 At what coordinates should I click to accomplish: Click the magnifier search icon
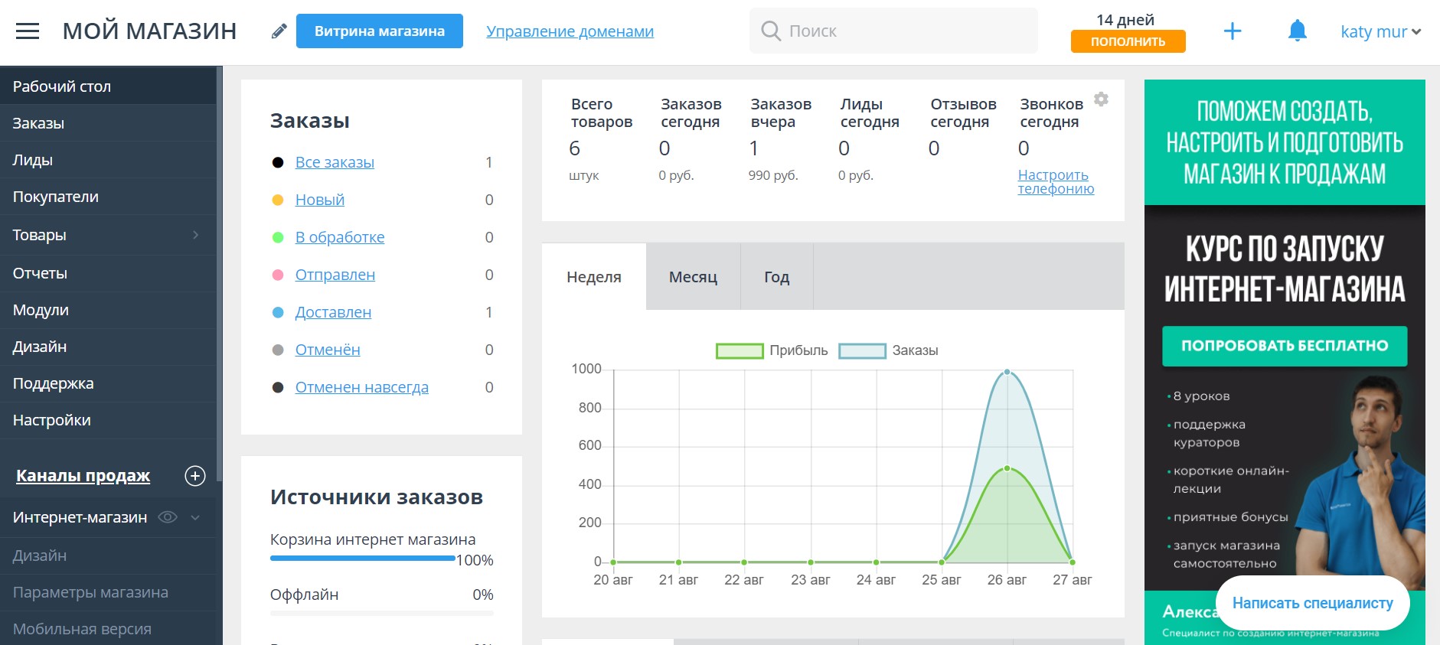771,31
